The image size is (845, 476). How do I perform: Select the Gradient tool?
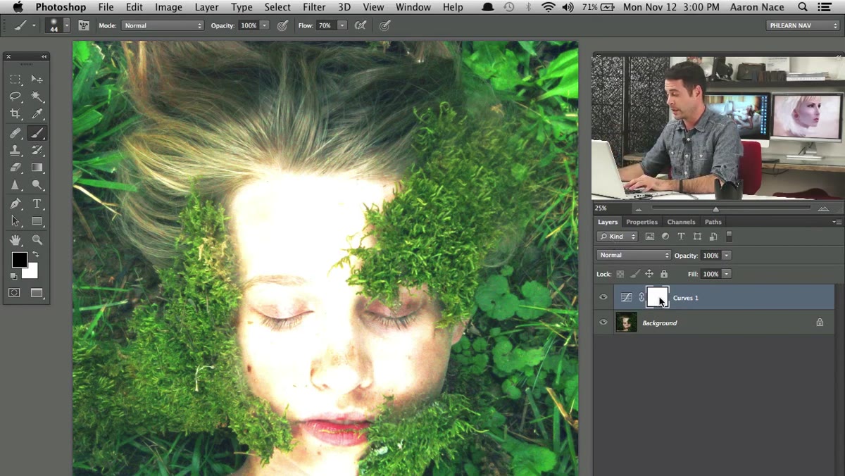point(37,168)
